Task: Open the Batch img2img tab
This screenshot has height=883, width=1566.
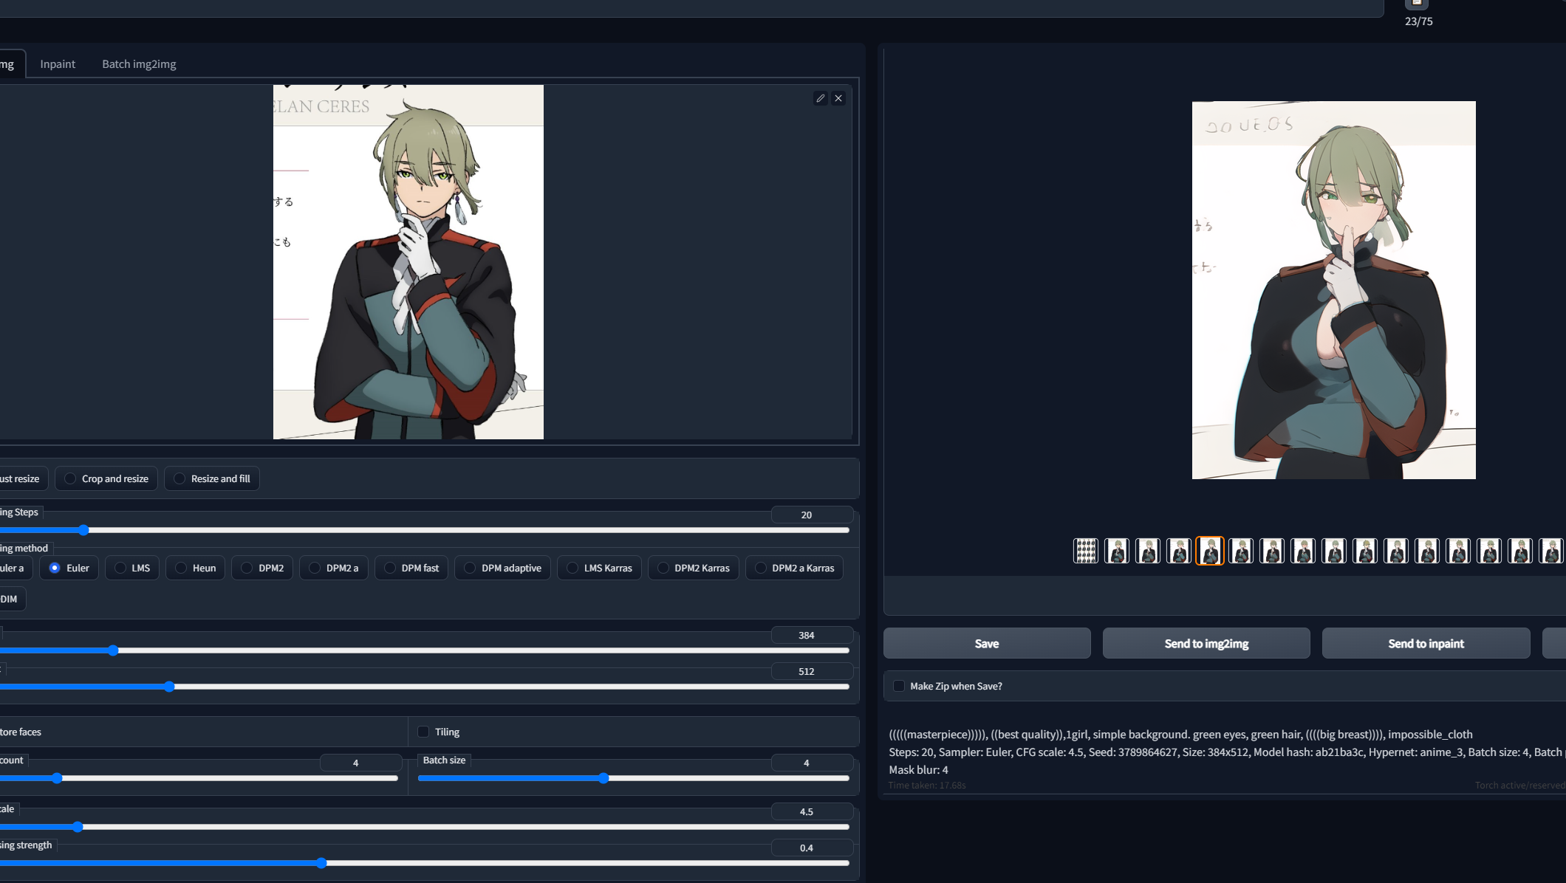Action: [x=139, y=64]
